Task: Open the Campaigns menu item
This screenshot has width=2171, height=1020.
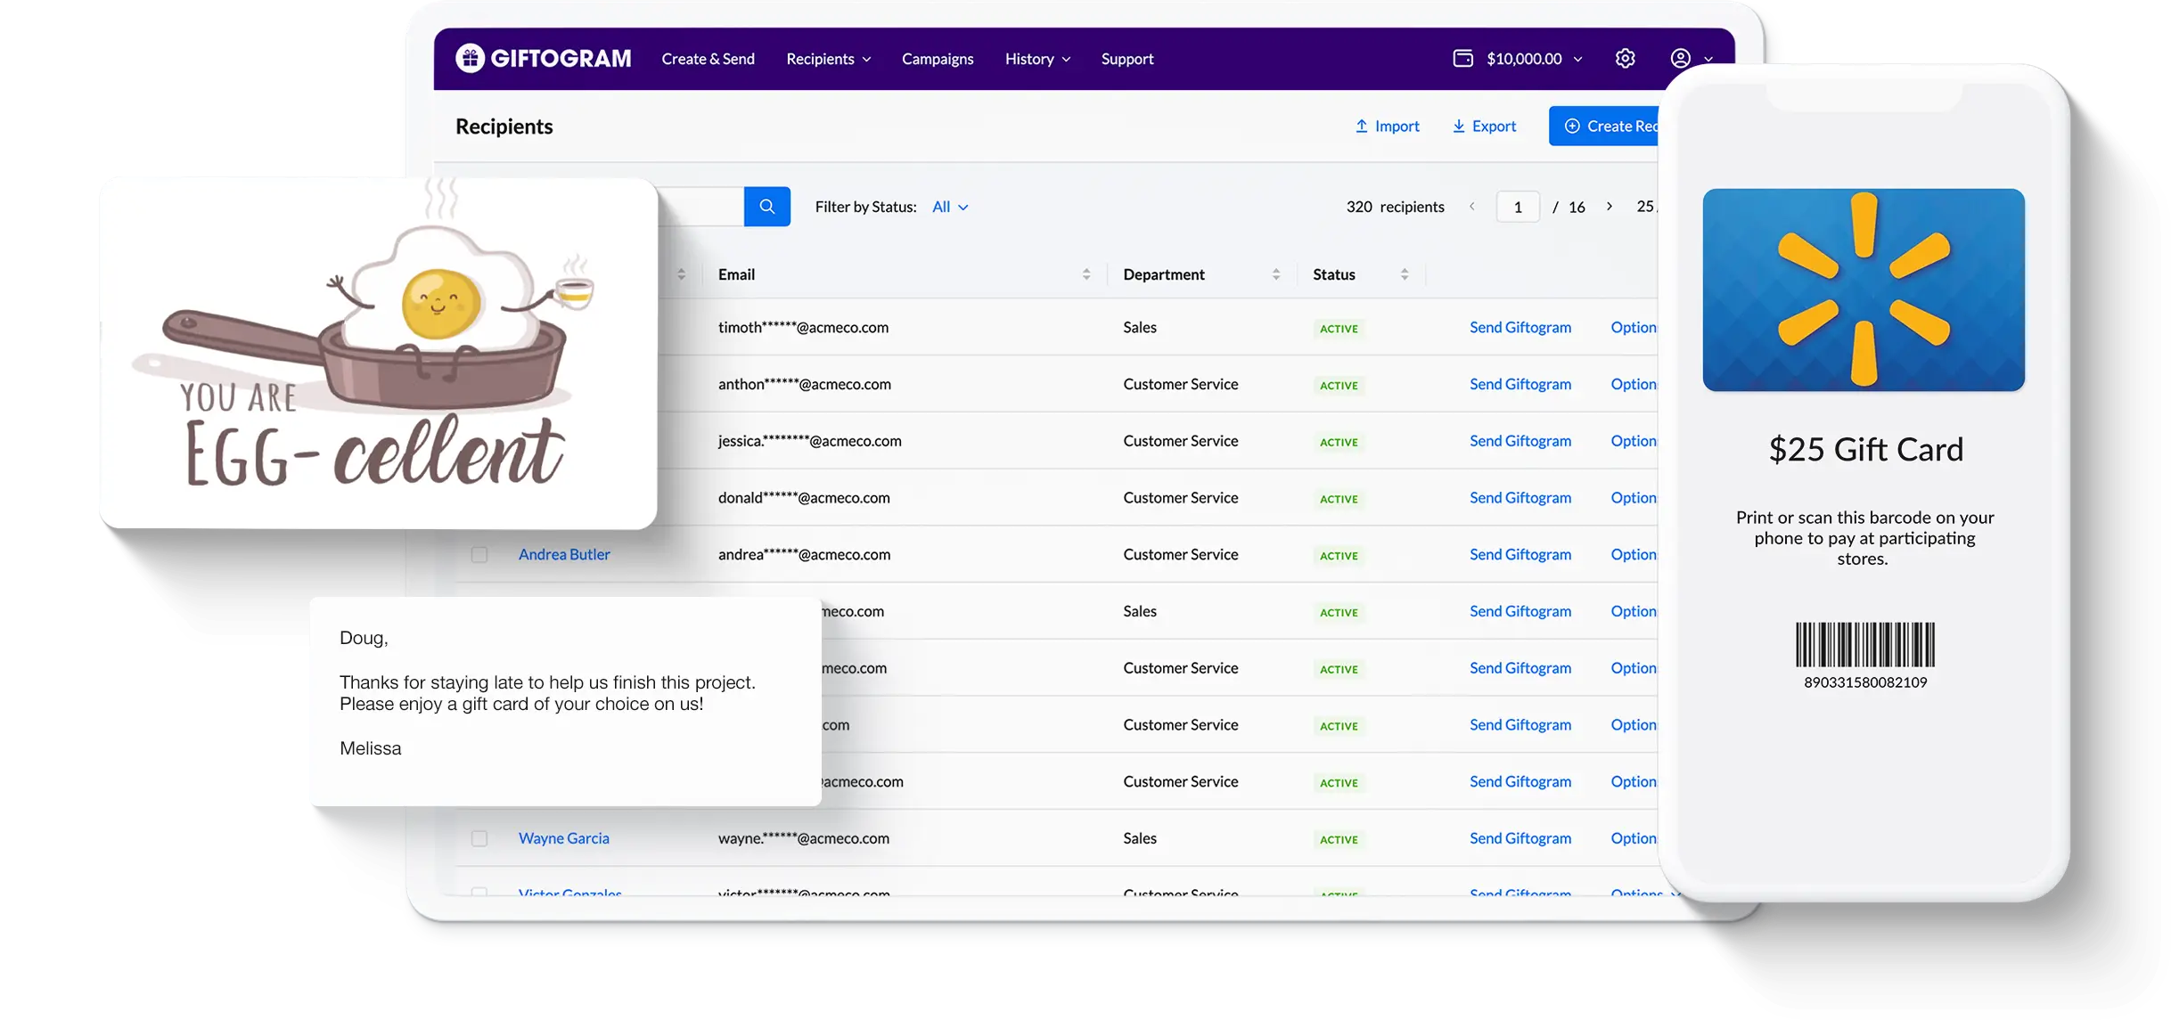Action: (938, 59)
